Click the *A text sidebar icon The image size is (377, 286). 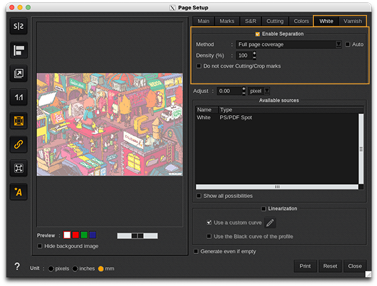18,191
